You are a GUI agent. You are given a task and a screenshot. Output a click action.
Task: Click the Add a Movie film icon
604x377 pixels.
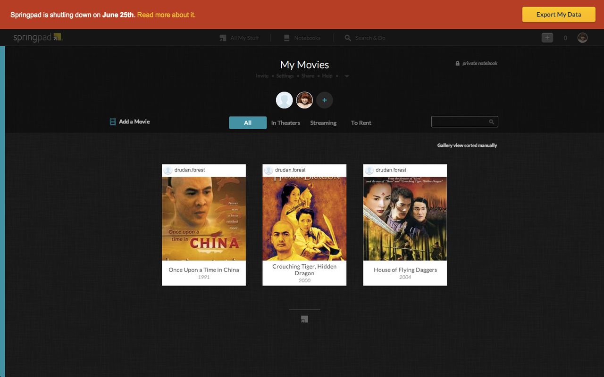113,122
